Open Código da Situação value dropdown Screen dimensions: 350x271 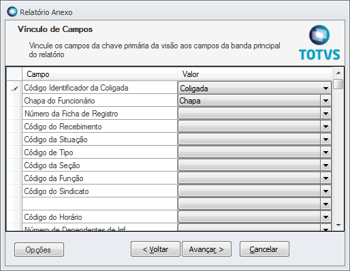click(325, 140)
